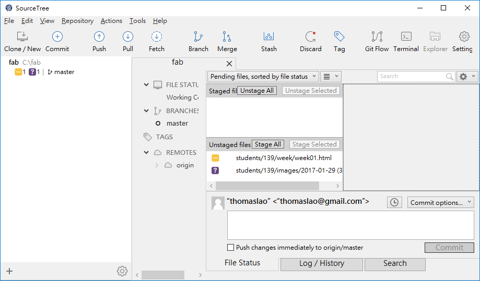This screenshot has width=480, height=281.
Task: Select the master branch in sidebar
Action: (x=177, y=124)
